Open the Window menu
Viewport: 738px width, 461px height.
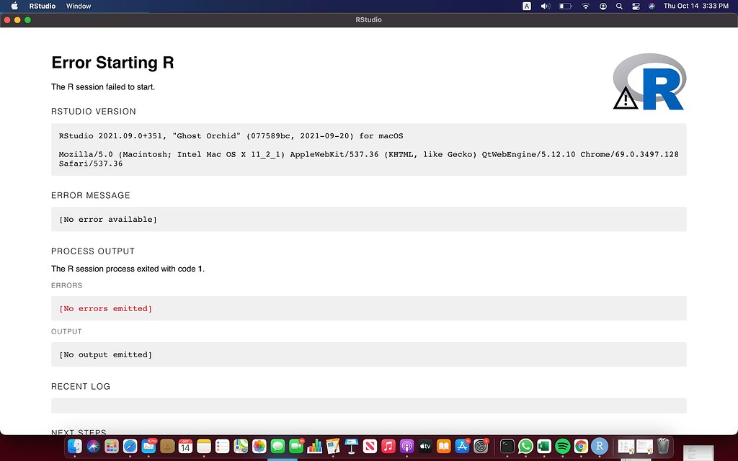[79, 6]
